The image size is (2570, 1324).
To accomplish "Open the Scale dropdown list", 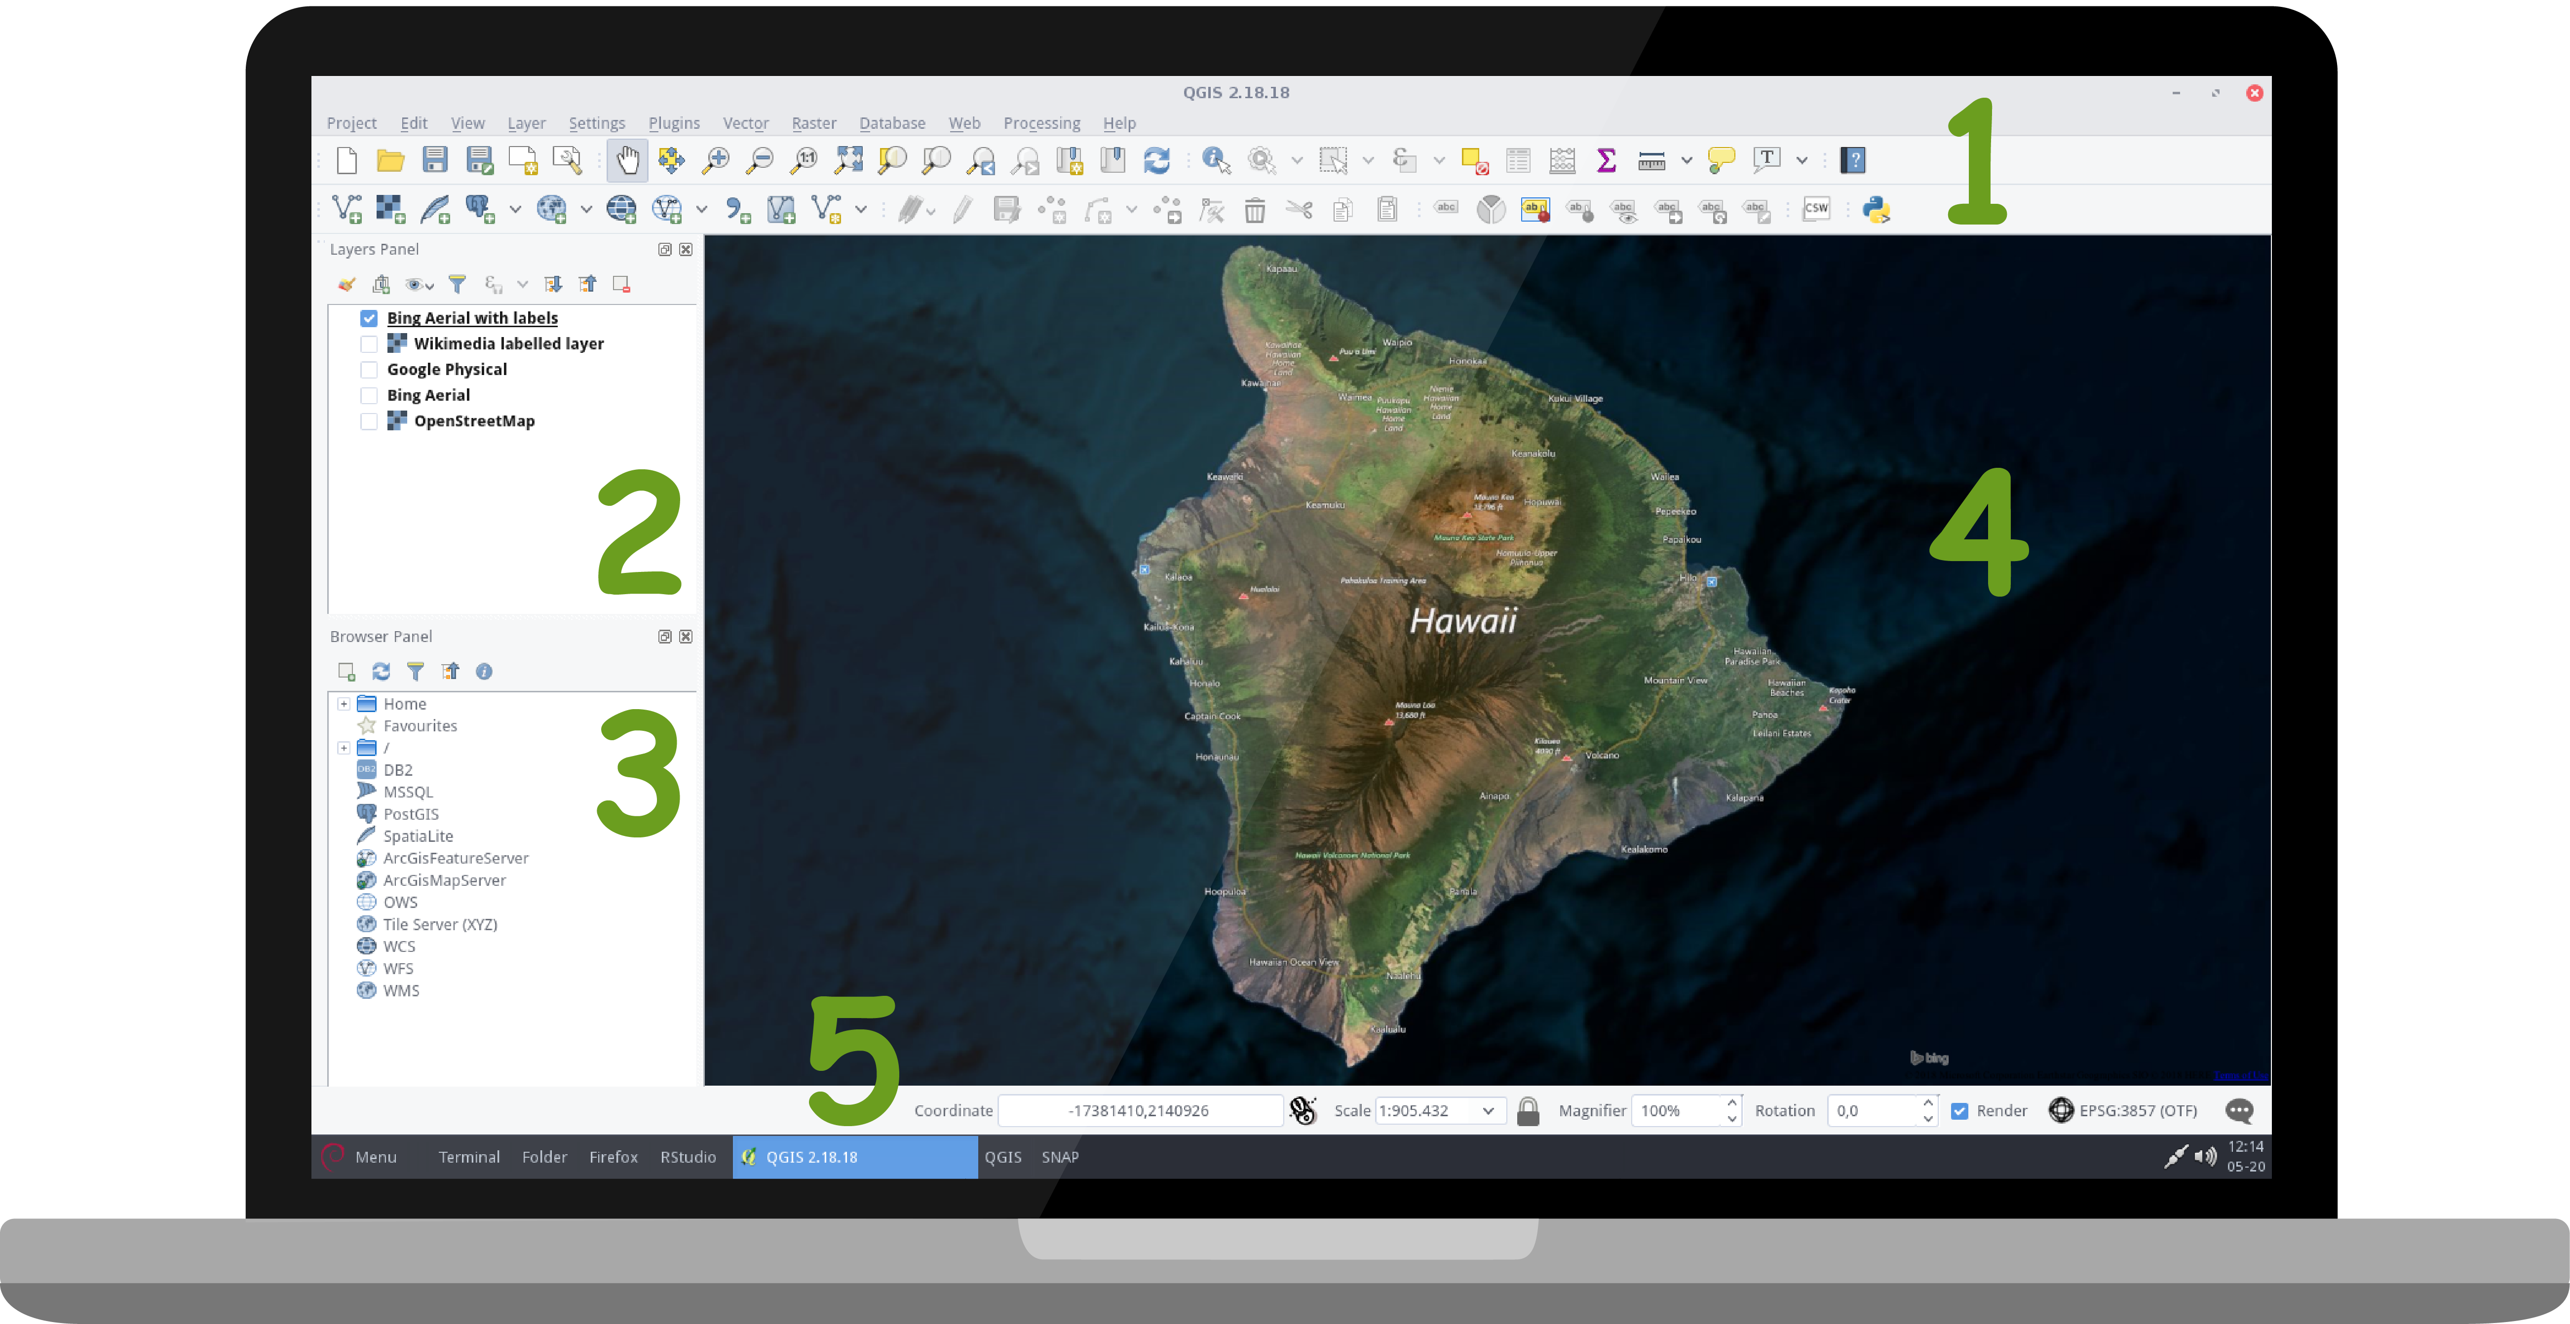I will click(x=1489, y=1110).
